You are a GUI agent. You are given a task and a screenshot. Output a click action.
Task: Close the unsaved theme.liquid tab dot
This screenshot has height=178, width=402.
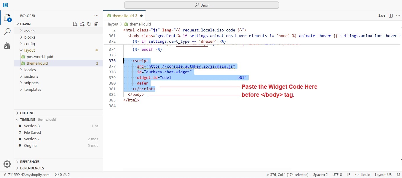[141, 16]
